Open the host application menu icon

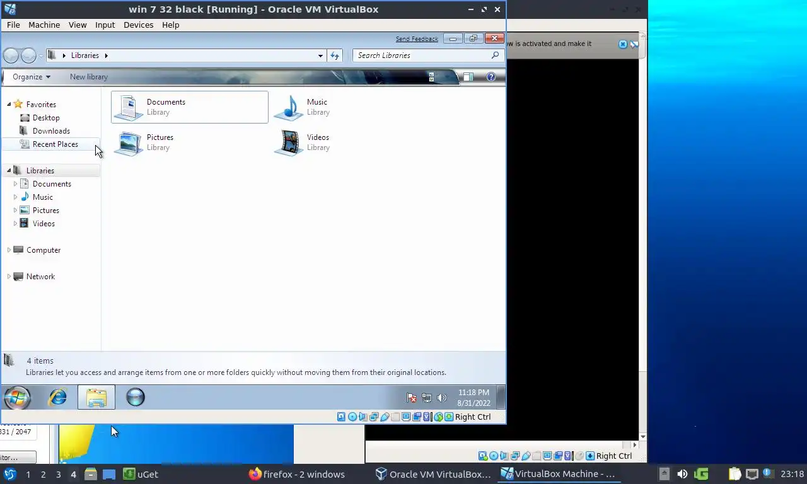coord(9,474)
